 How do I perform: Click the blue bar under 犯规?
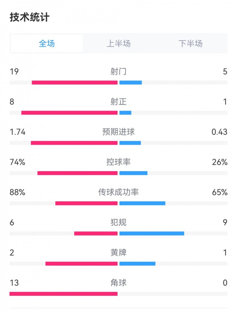pos(152,234)
